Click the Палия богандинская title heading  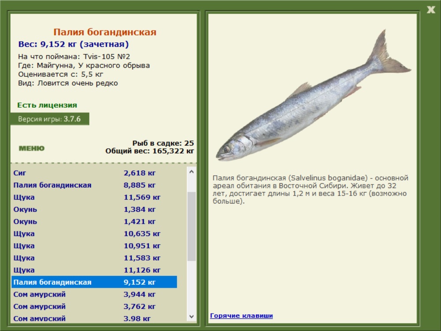105,32
